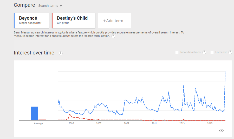Click the Add term box
Image resolution: width=234 pixels, height=139 pixels.
tap(114, 20)
